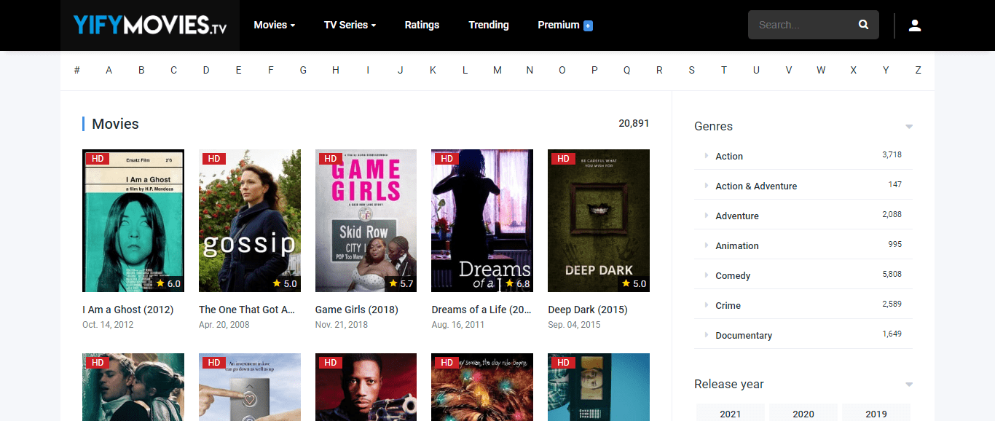Screen dimensions: 995x421
Task: Open the Movies dropdown menu
Action: (x=275, y=25)
